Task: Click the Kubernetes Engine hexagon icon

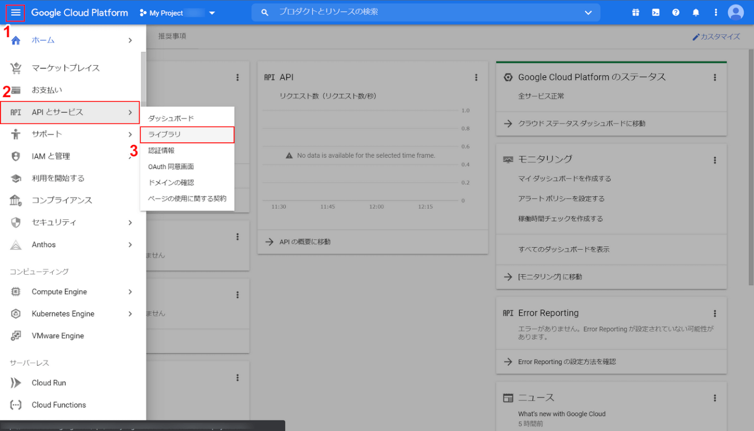Action: [x=16, y=314]
